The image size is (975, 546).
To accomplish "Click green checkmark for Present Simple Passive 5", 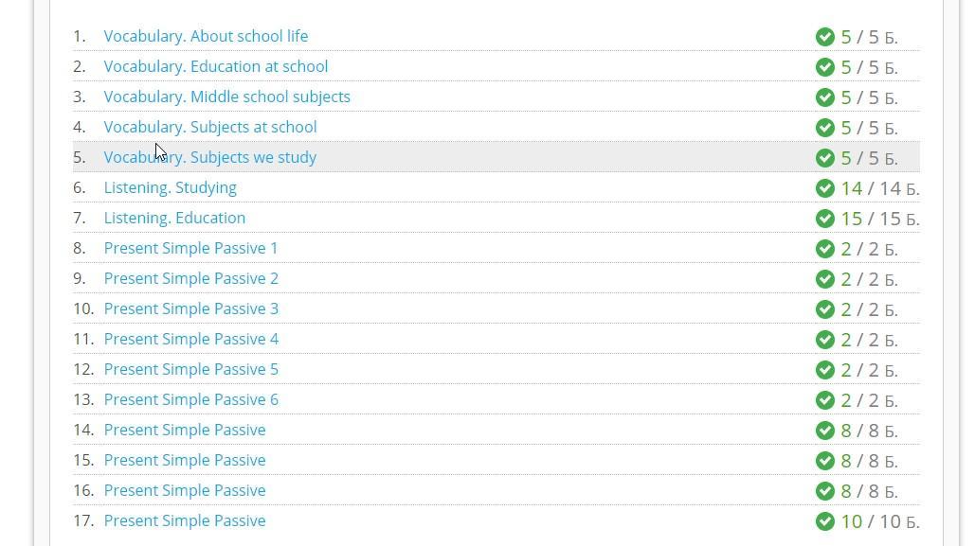I will [x=825, y=370].
